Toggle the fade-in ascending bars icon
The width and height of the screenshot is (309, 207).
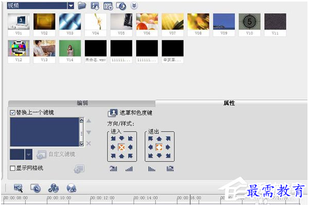pyautogui.click(x=129, y=169)
